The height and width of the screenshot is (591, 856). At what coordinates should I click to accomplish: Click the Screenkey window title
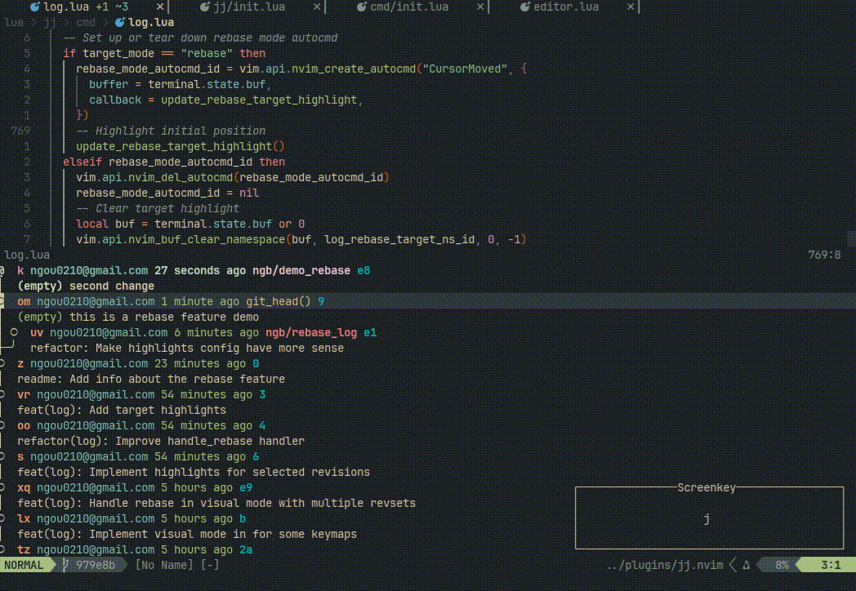(707, 487)
